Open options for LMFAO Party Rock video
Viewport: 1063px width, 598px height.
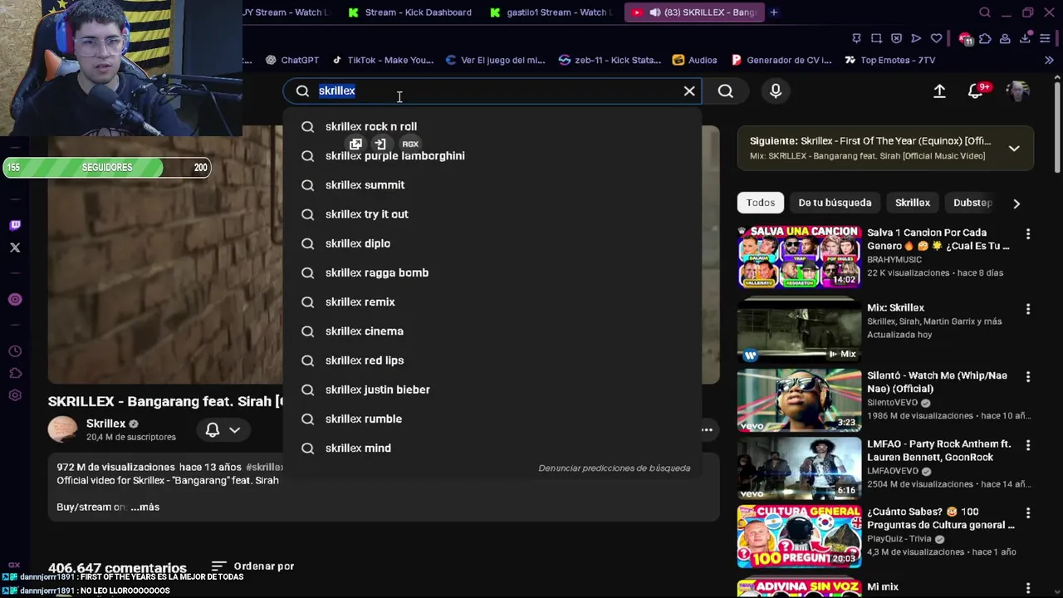point(1028,445)
